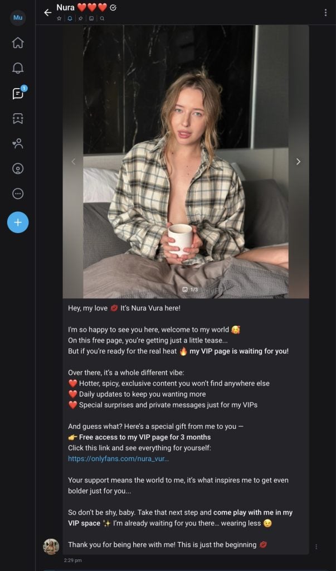This screenshot has height=571, width=336.
Task: Open the Collections bookmark icon
Action: coord(18,118)
